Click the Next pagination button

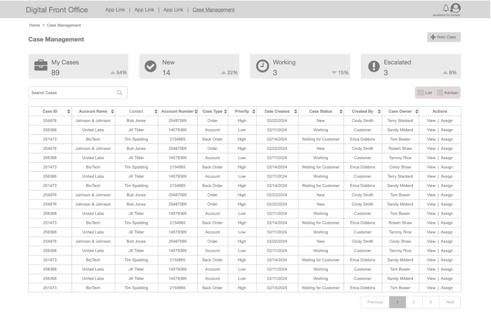pyautogui.click(x=450, y=302)
